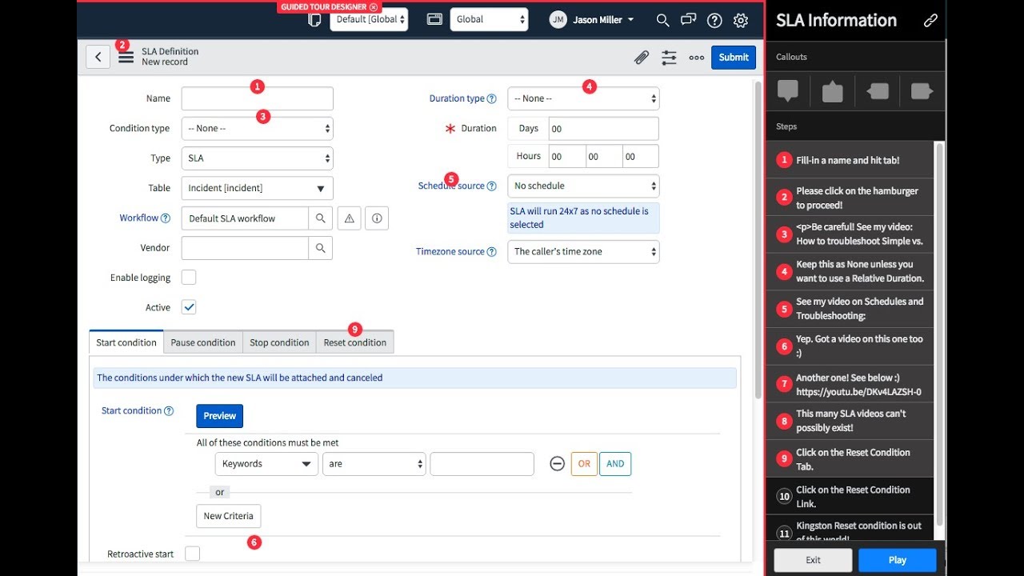Image resolution: width=1024 pixels, height=576 pixels.
Task: Select the upward pointing callout
Action: tap(833, 91)
